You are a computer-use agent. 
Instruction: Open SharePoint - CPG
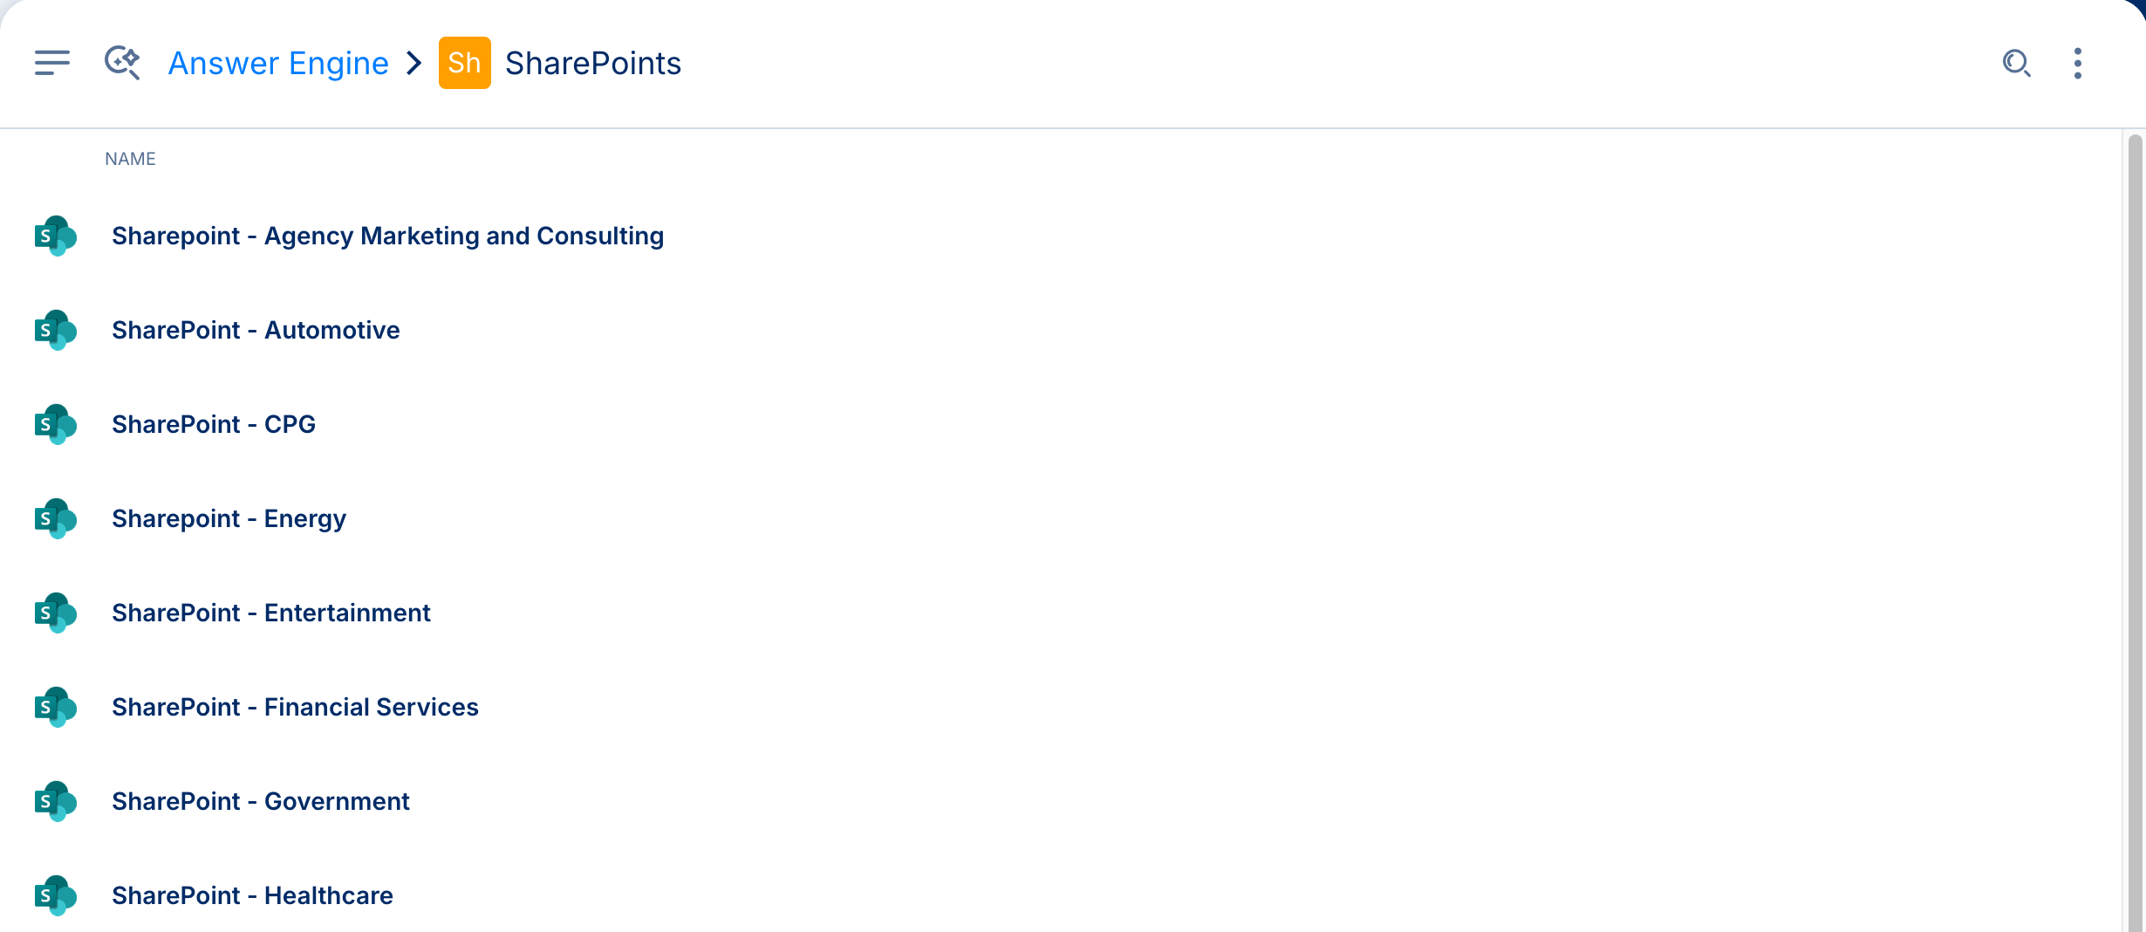[x=214, y=424]
